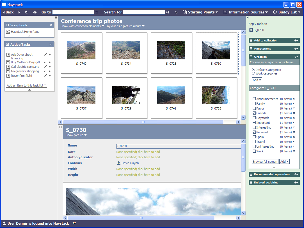Click the David Huynh person icon
Viewport: 304px width, 228px height.
(118, 163)
